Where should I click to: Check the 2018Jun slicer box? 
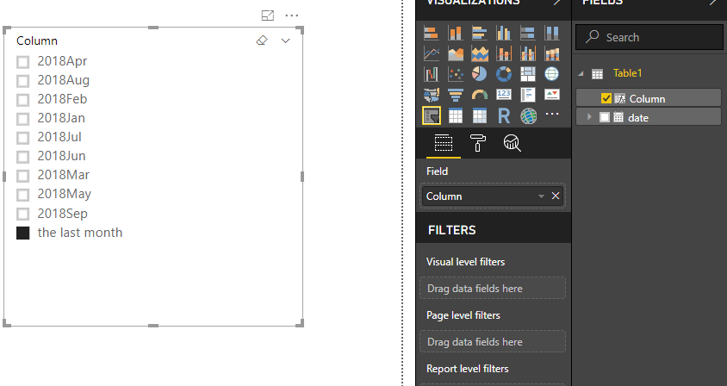(22, 156)
